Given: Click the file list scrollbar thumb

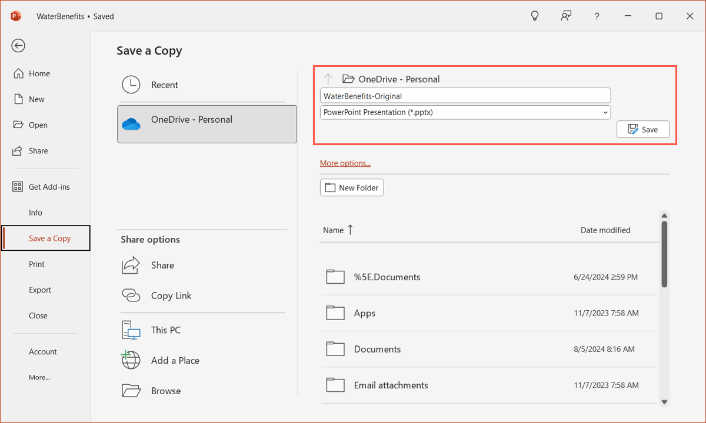Looking at the screenshot, I should [664, 254].
